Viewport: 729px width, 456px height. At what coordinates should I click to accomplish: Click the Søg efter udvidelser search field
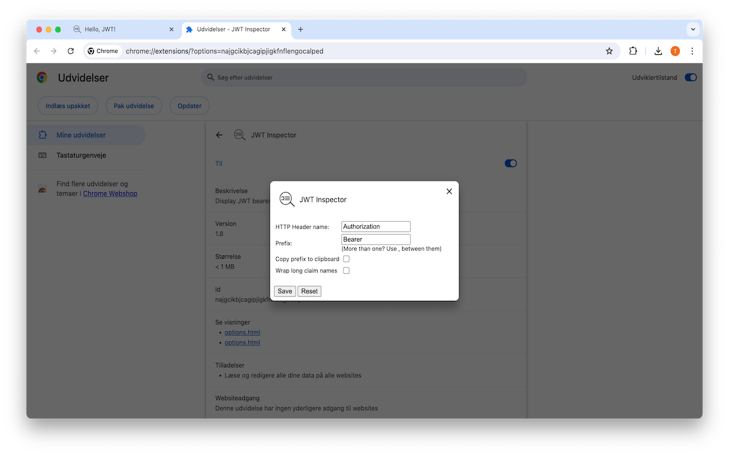pyautogui.click(x=364, y=77)
